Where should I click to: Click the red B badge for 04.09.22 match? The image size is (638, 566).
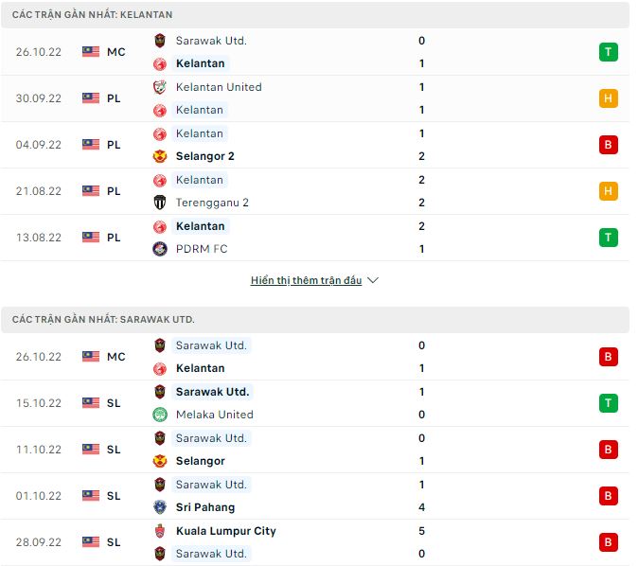(x=609, y=145)
